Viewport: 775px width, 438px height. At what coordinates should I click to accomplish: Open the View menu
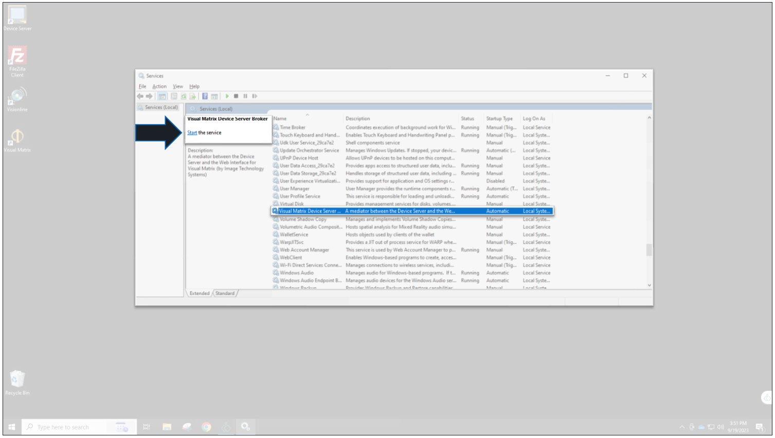point(178,86)
